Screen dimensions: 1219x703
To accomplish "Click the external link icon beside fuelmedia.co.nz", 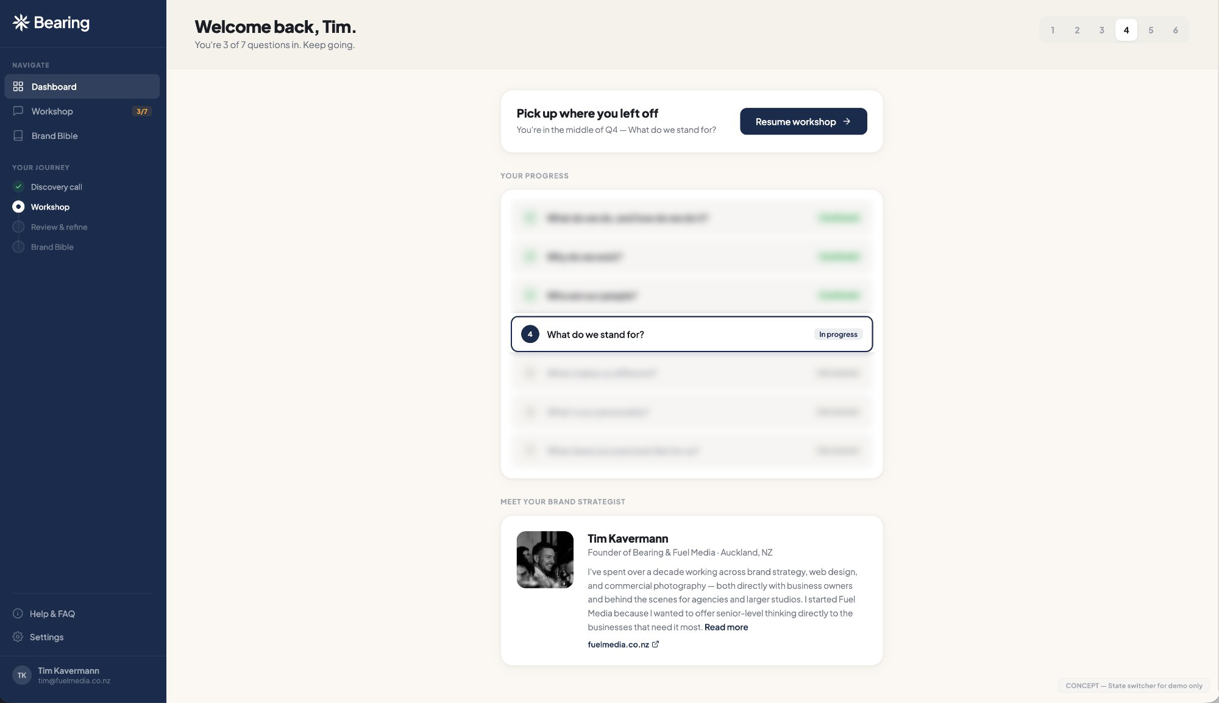I will pos(655,644).
